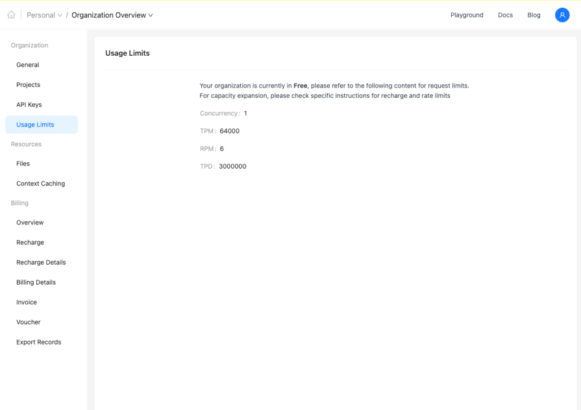Select Projects in the sidebar
This screenshot has width=581, height=410.
[x=42, y=85]
